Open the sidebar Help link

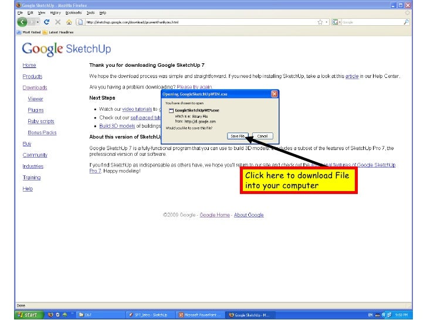click(x=28, y=189)
